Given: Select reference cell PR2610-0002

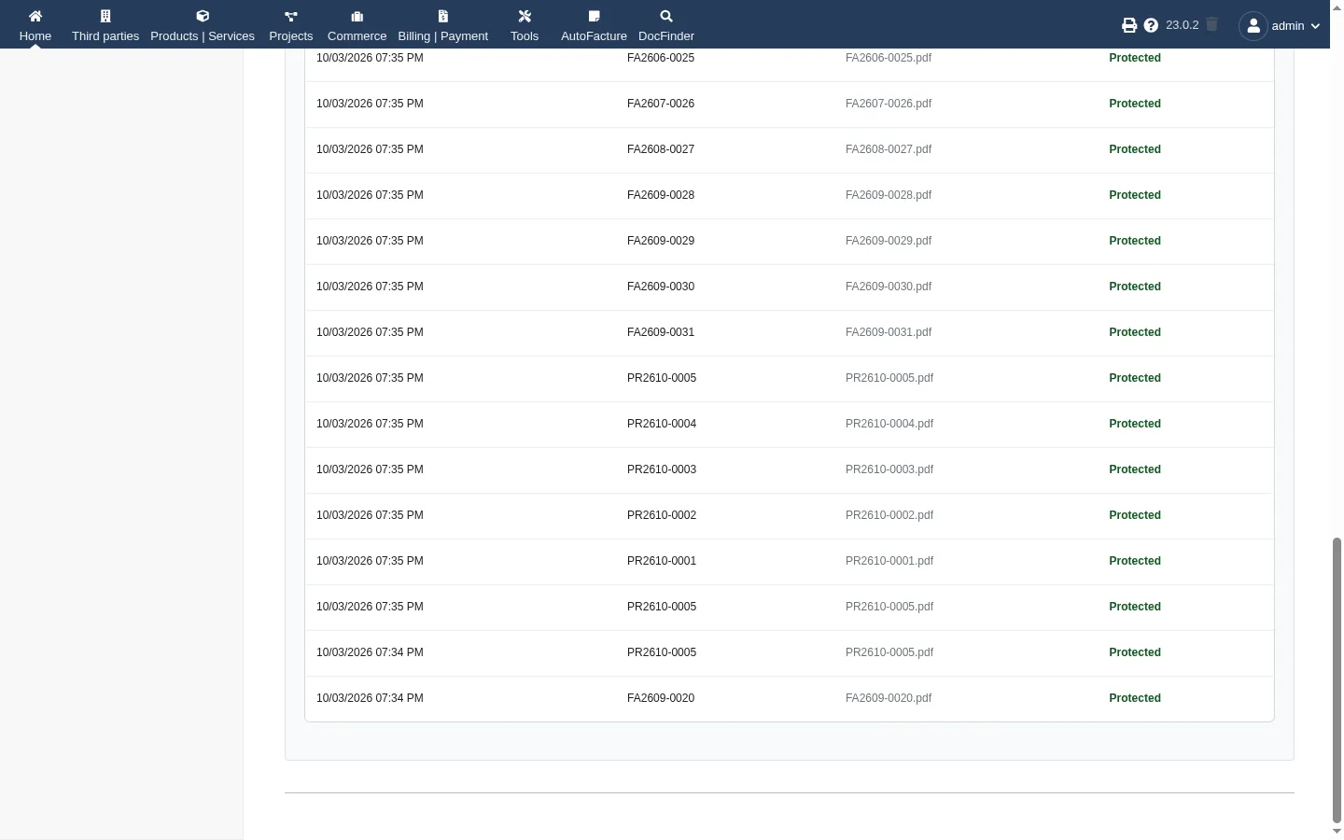Looking at the screenshot, I should (x=662, y=515).
